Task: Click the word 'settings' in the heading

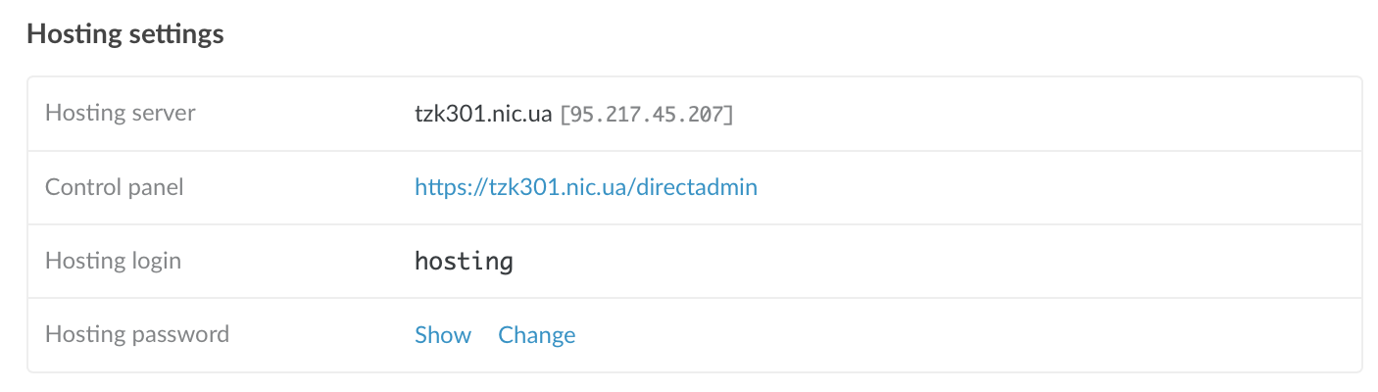Action: click(x=176, y=34)
